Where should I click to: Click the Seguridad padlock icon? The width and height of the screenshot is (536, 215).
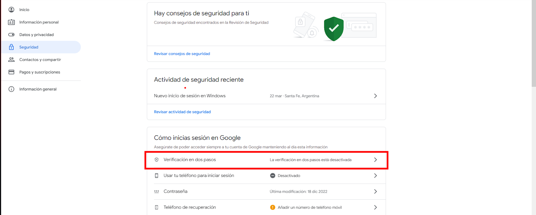11,47
